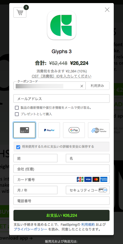Uncheck save payment details for future use
123x244 pixels.
pyautogui.click(x=18, y=147)
